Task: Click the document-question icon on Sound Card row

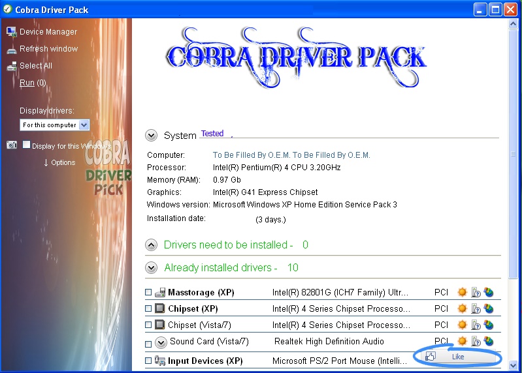Action: click(476, 341)
